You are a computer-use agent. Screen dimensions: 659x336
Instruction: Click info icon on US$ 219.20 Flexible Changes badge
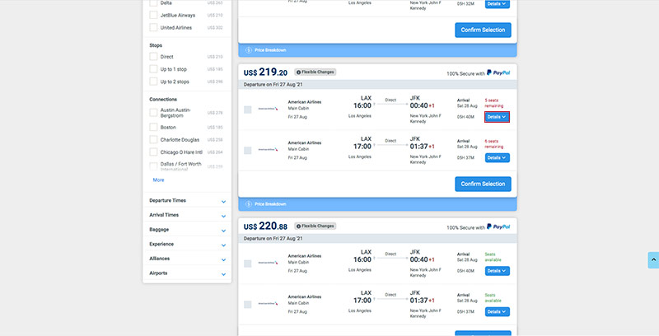[x=298, y=72]
